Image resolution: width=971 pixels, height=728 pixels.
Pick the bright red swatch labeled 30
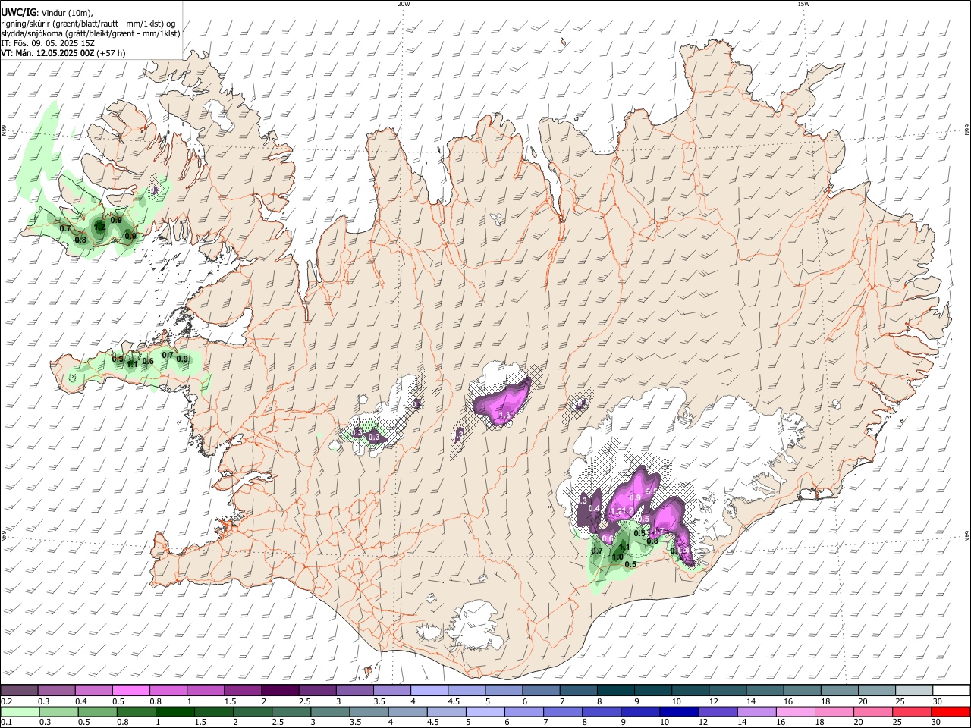click(951, 711)
